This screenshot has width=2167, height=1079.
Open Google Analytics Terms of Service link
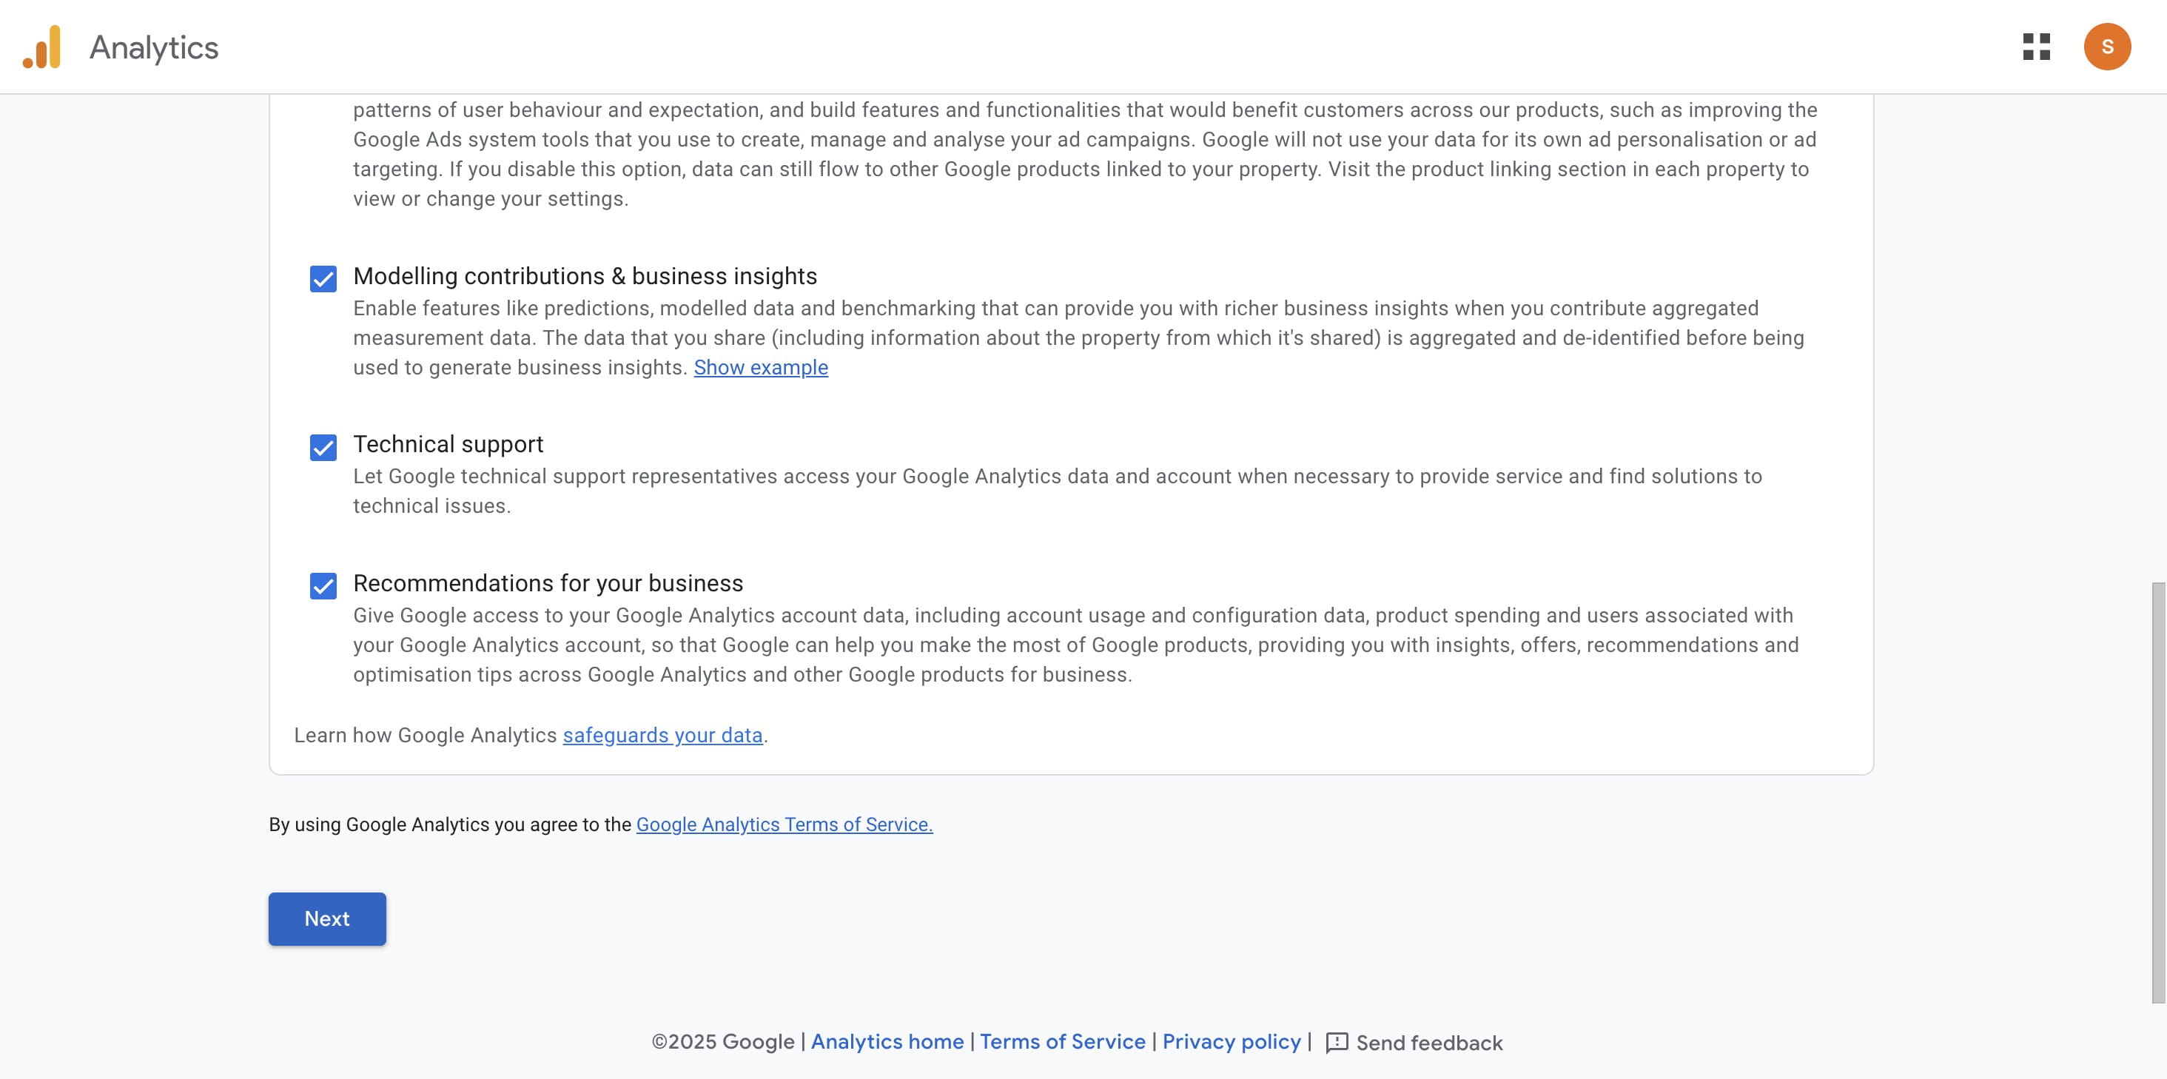pyautogui.click(x=784, y=824)
